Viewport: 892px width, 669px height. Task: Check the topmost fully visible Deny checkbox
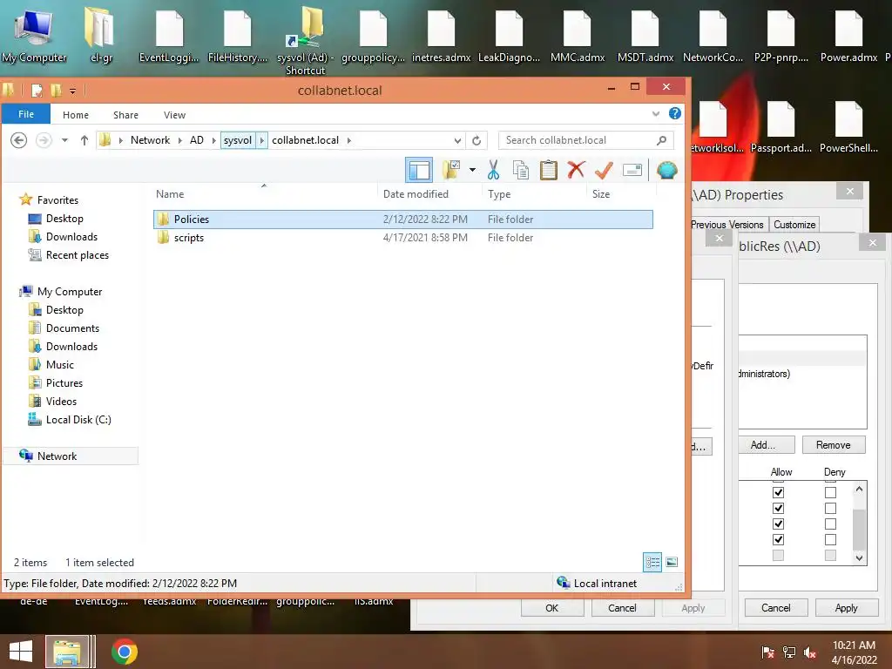(x=830, y=492)
